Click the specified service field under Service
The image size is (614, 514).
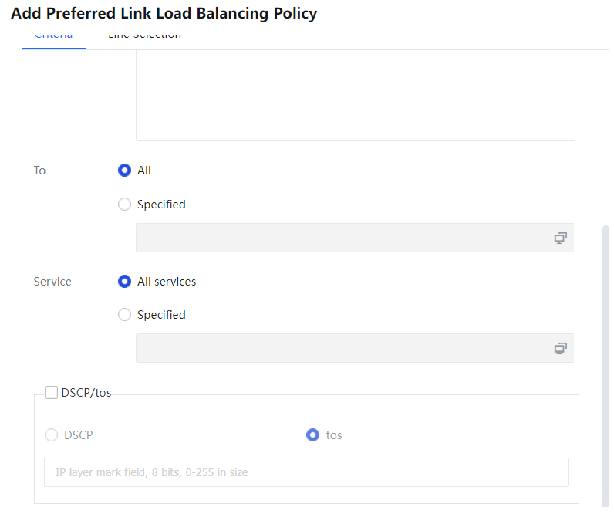click(339, 349)
